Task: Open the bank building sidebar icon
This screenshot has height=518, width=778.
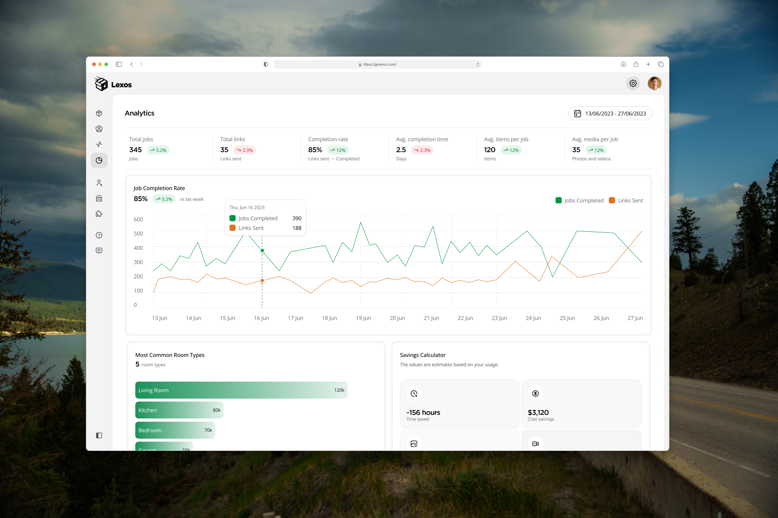Action: click(x=99, y=198)
